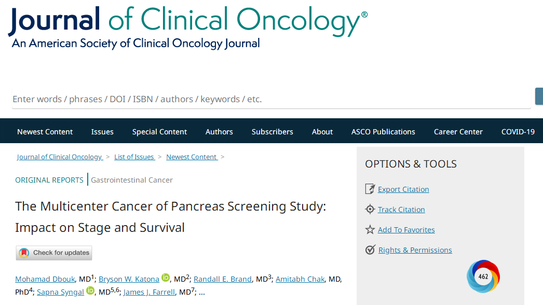Open the ASCO Publications menu item

(x=383, y=131)
